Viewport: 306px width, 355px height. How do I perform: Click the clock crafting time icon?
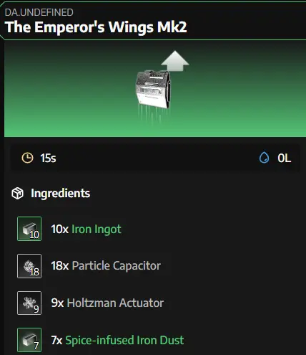(x=27, y=158)
